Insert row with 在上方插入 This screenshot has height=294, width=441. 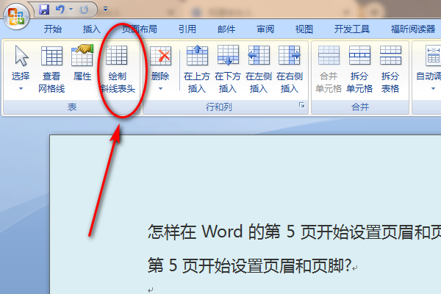pyautogui.click(x=197, y=69)
